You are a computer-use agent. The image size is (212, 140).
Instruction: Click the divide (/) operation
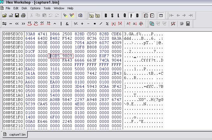click(x=101, y=24)
